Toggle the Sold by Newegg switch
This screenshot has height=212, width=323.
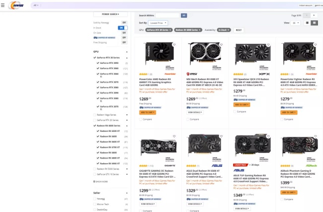click(x=124, y=22)
